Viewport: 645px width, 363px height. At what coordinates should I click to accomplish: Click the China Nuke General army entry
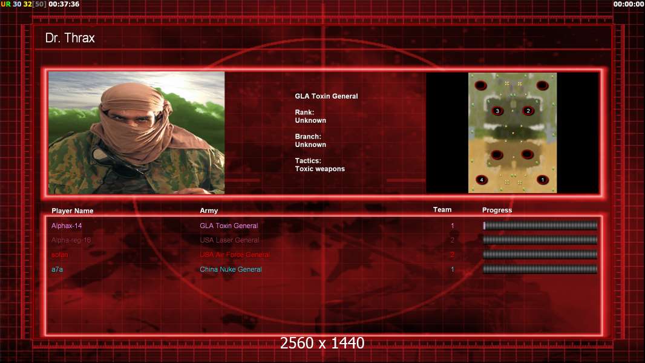point(231,269)
